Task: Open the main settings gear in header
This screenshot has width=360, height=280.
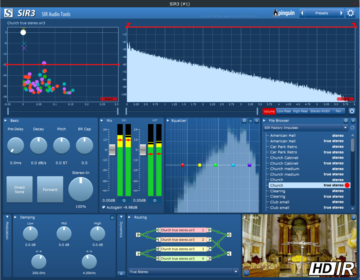Action: coord(351,13)
